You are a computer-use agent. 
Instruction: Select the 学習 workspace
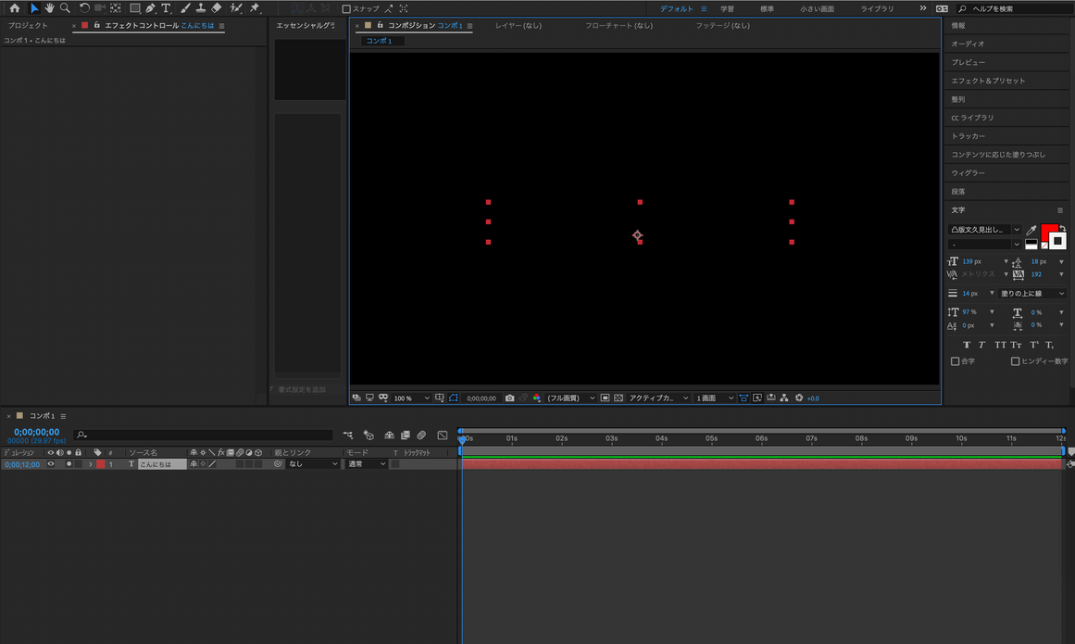pyautogui.click(x=727, y=9)
